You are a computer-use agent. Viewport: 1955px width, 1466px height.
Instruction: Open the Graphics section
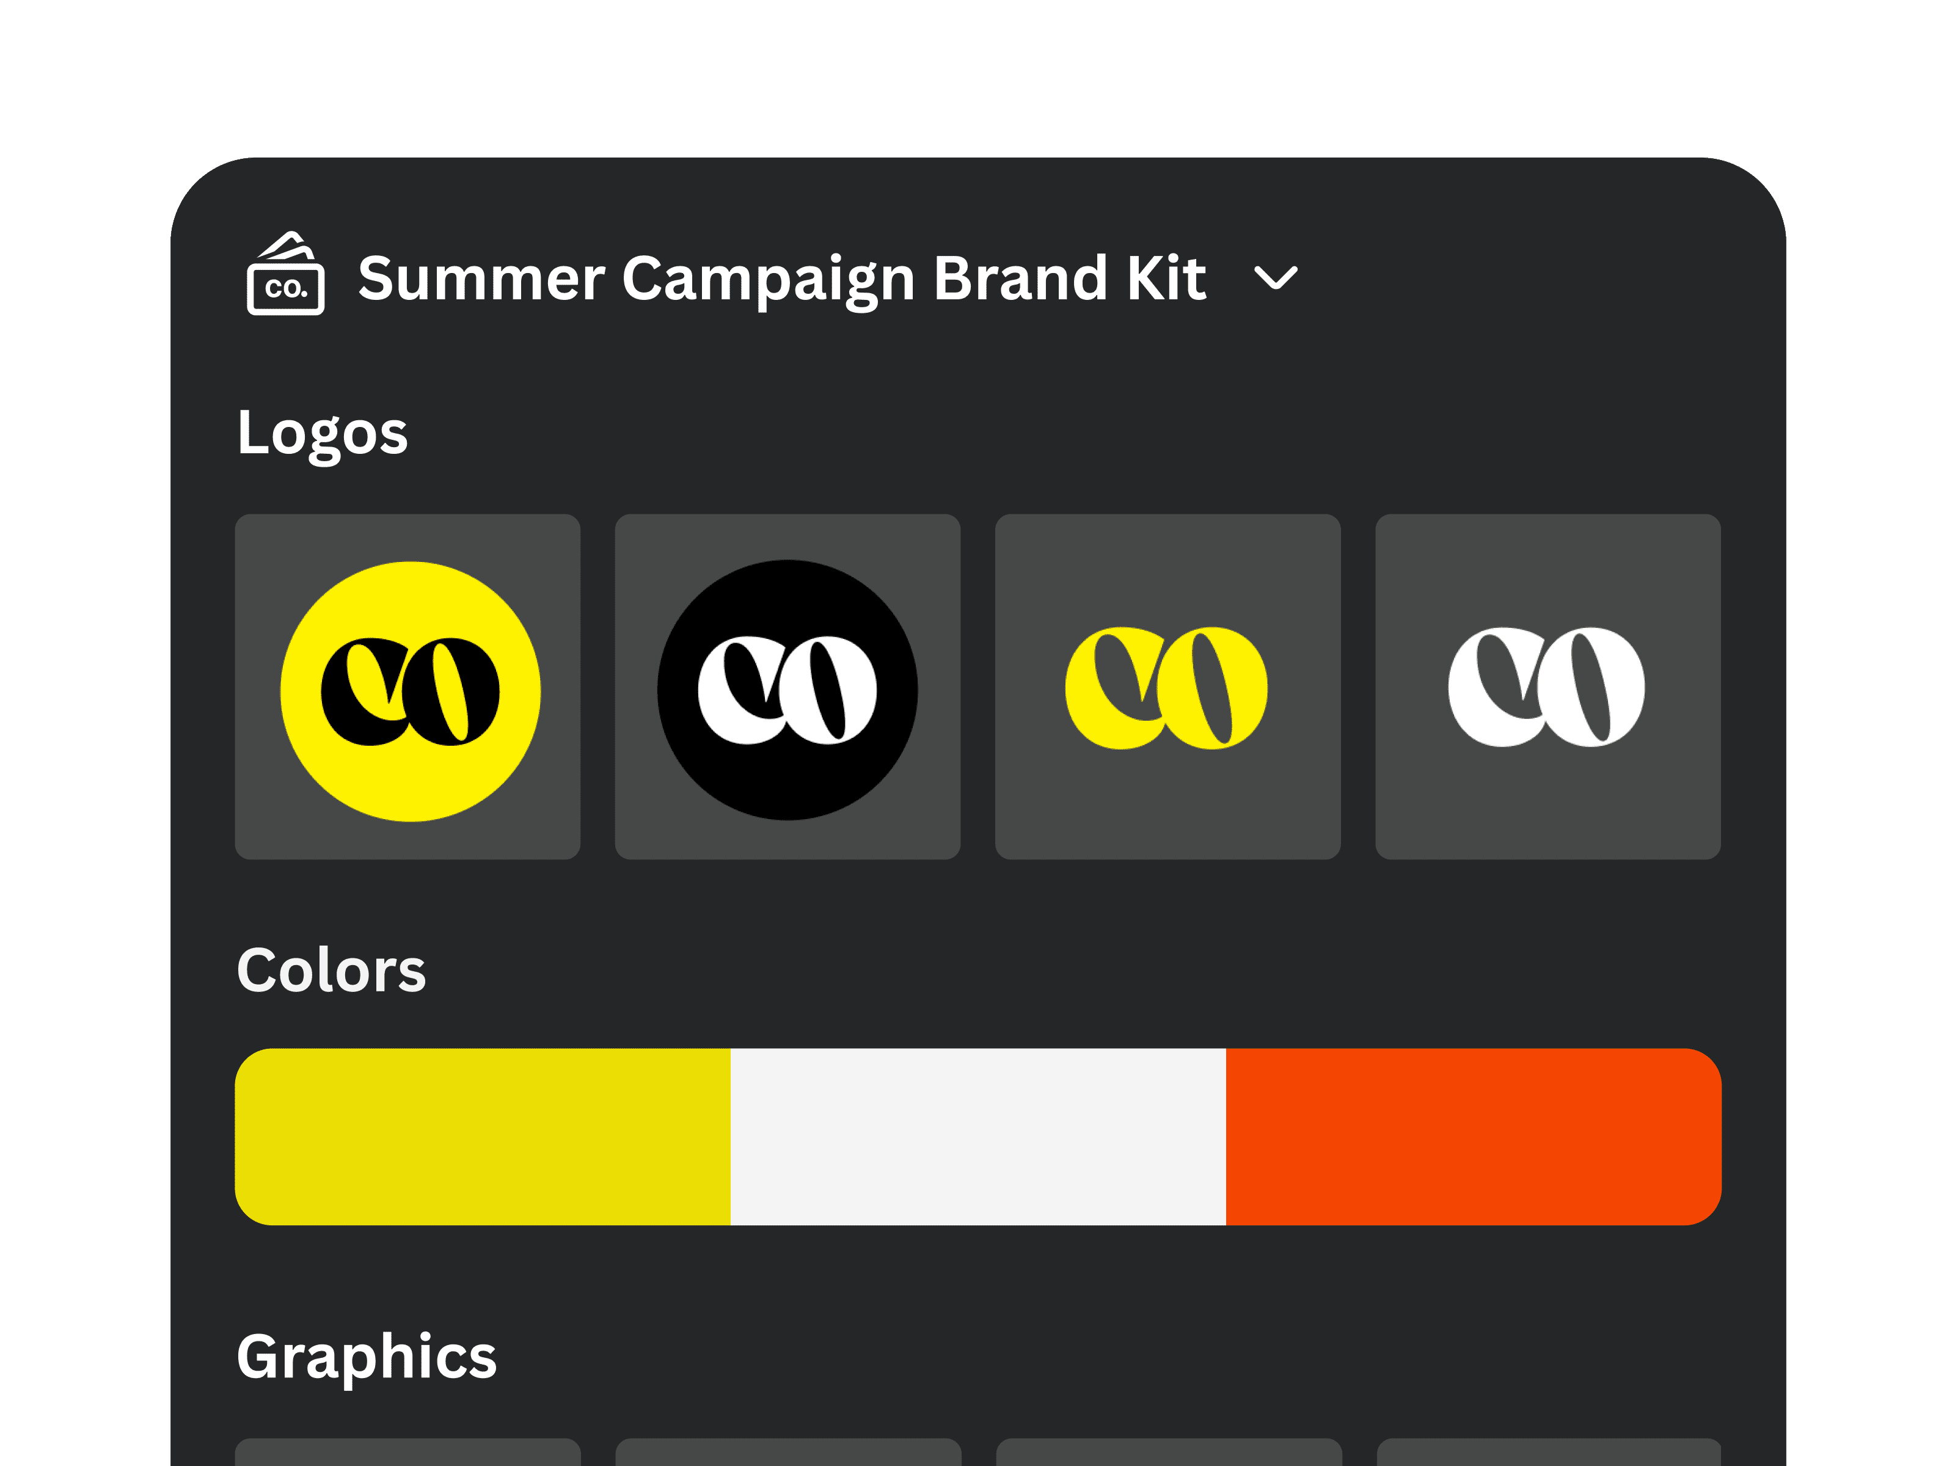point(366,1360)
